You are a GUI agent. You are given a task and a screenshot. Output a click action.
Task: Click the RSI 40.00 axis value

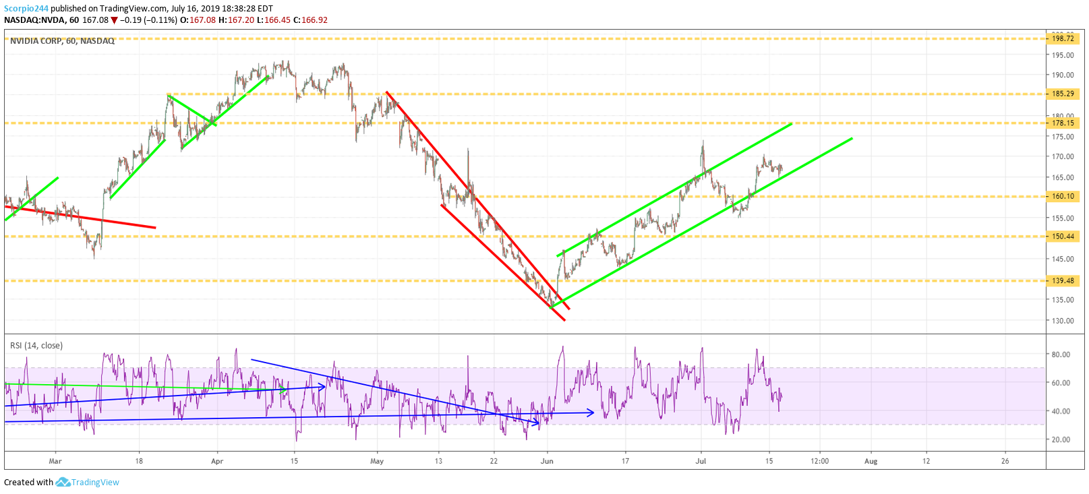pos(1061,411)
